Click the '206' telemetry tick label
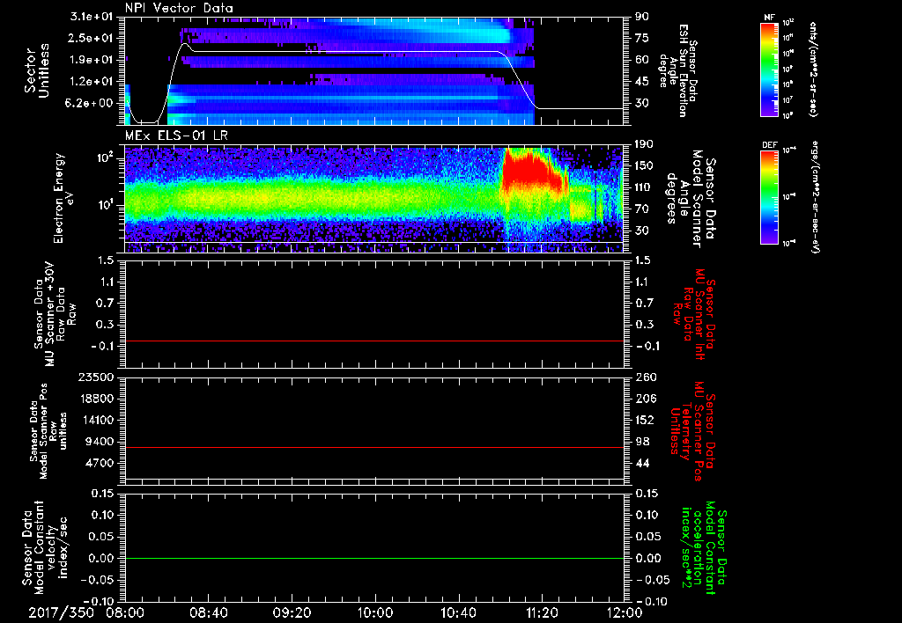 [645, 399]
